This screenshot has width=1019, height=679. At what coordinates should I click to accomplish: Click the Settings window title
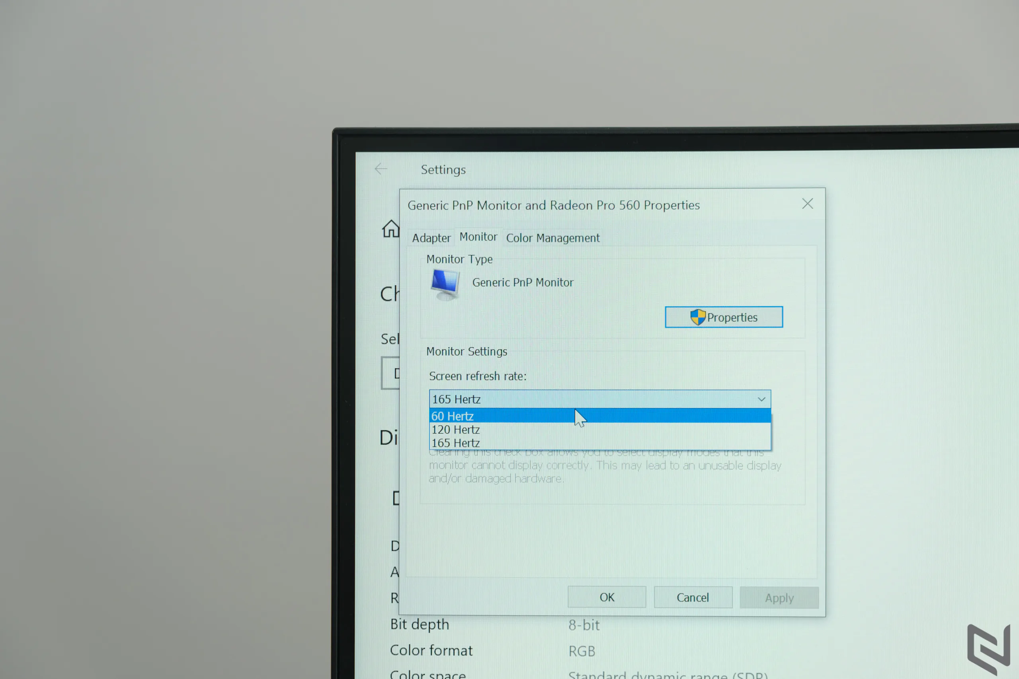(x=443, y=170)
